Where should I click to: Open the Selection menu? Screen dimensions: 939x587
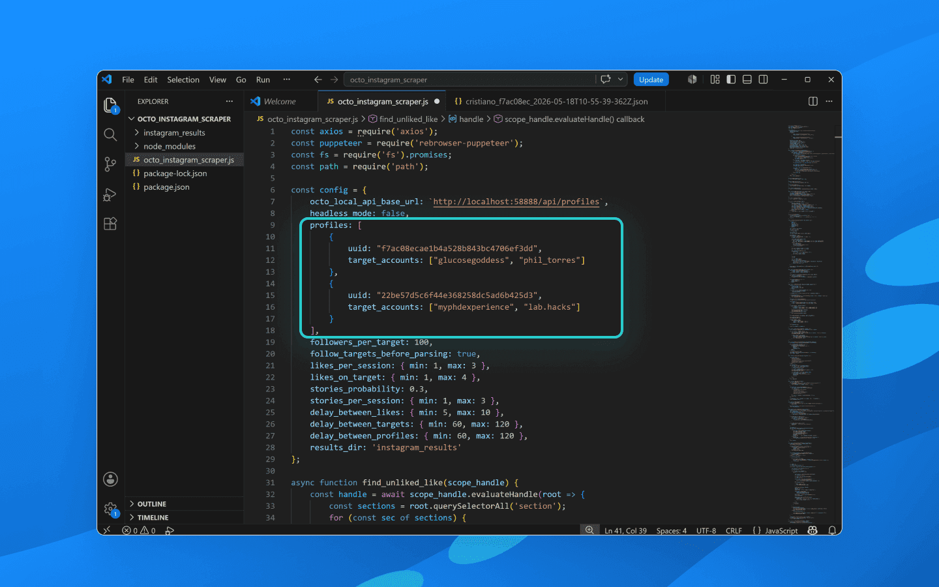click(x=183, y=80)
